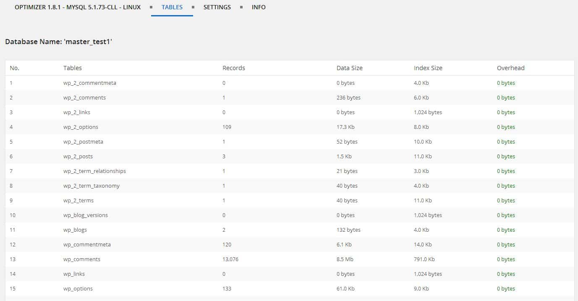578x301 pixels.
Task: Sort by the Records column header
Action: (233, 68)
